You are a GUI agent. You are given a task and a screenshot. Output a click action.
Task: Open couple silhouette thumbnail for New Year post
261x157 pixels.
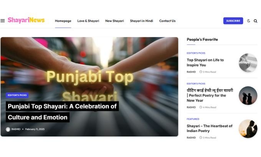(x=248, y=96)
